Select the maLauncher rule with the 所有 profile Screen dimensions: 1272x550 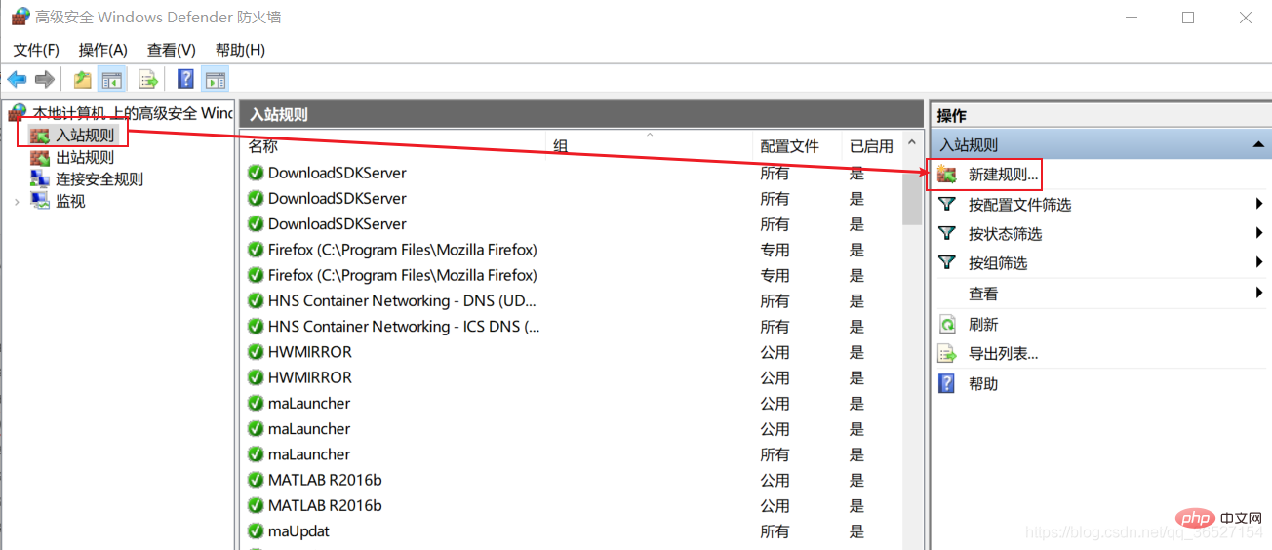point(309,454)
